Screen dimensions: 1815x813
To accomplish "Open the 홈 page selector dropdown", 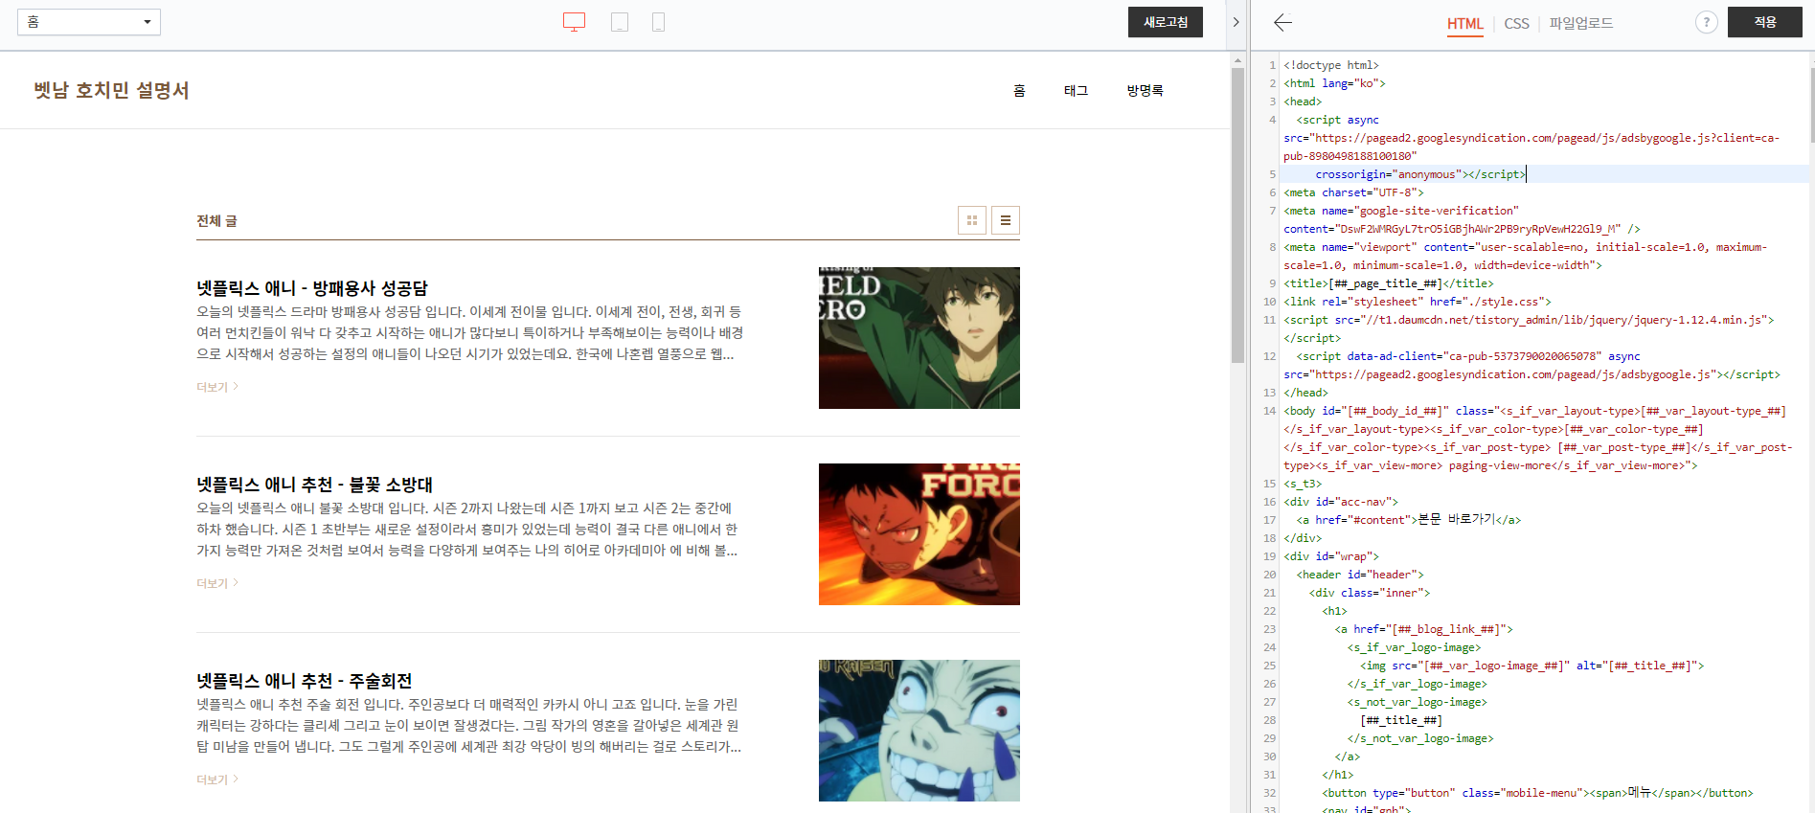I will [x=89, y=22].
